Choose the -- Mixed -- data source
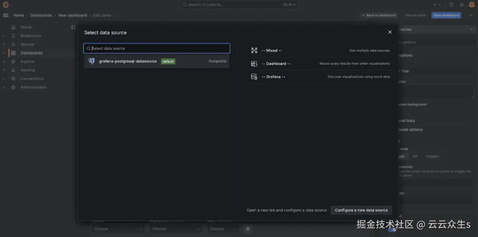 click(319, 51)
